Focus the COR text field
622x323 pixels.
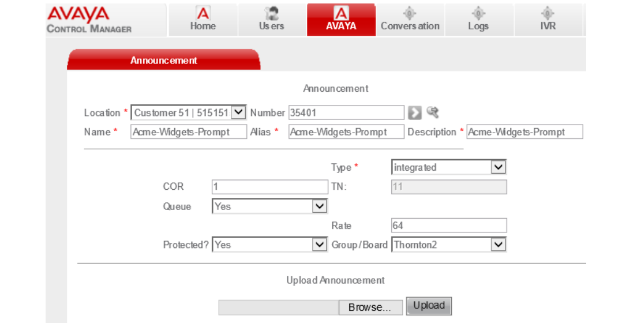click(x=269, y=187)
